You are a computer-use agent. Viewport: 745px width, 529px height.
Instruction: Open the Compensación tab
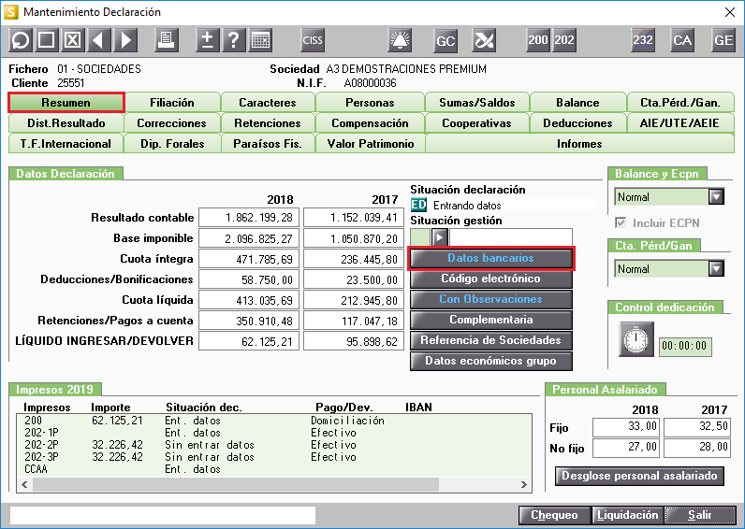[x=370, y=123]
